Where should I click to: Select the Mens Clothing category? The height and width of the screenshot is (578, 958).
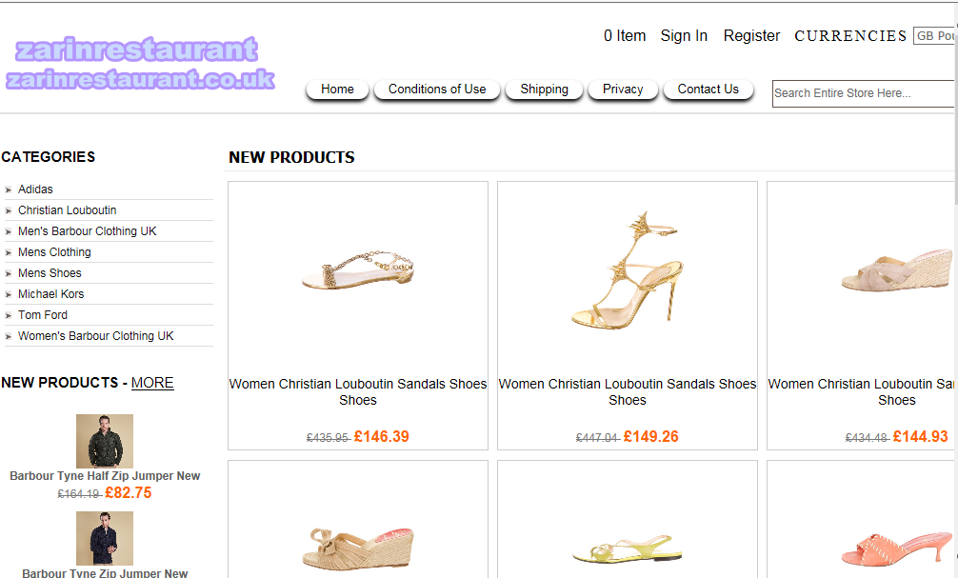54,251
